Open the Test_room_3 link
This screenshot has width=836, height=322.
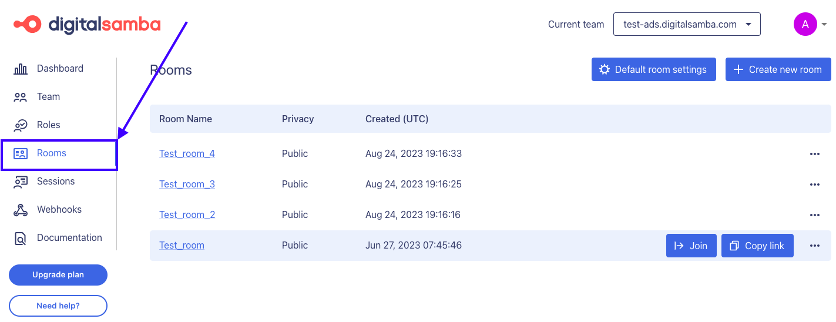(187, 185)
